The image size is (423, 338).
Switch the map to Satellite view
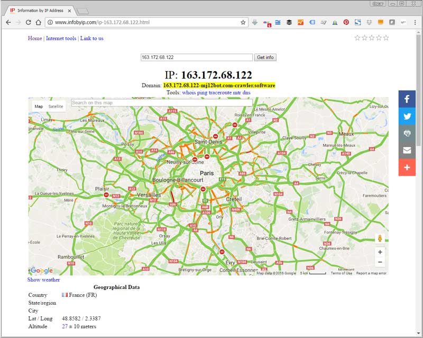[56, 107]
